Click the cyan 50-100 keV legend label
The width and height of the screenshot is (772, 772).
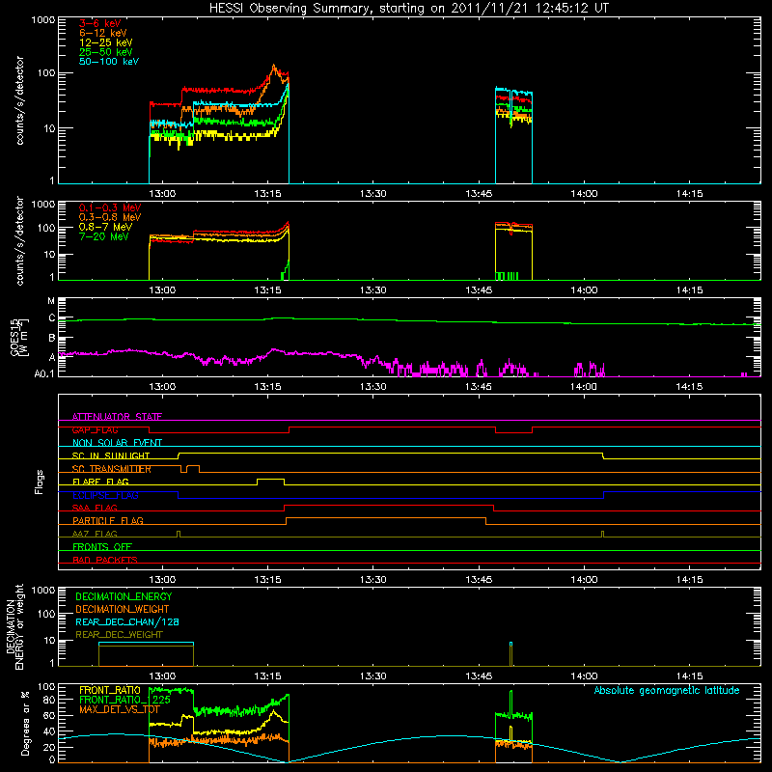(109, 62)
